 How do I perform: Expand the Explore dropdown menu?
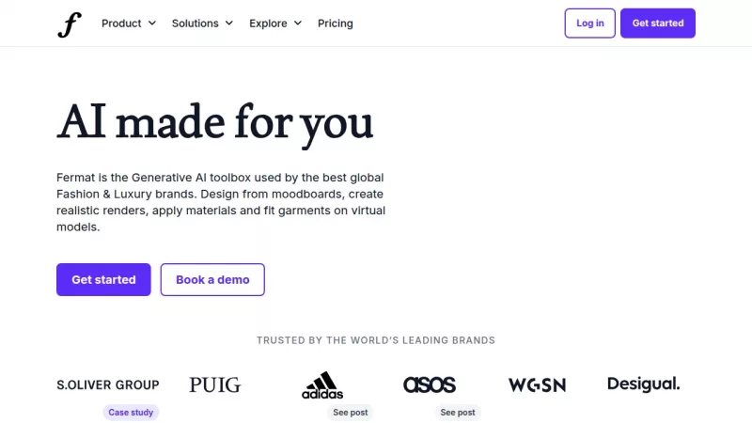[x=275, y=23]
